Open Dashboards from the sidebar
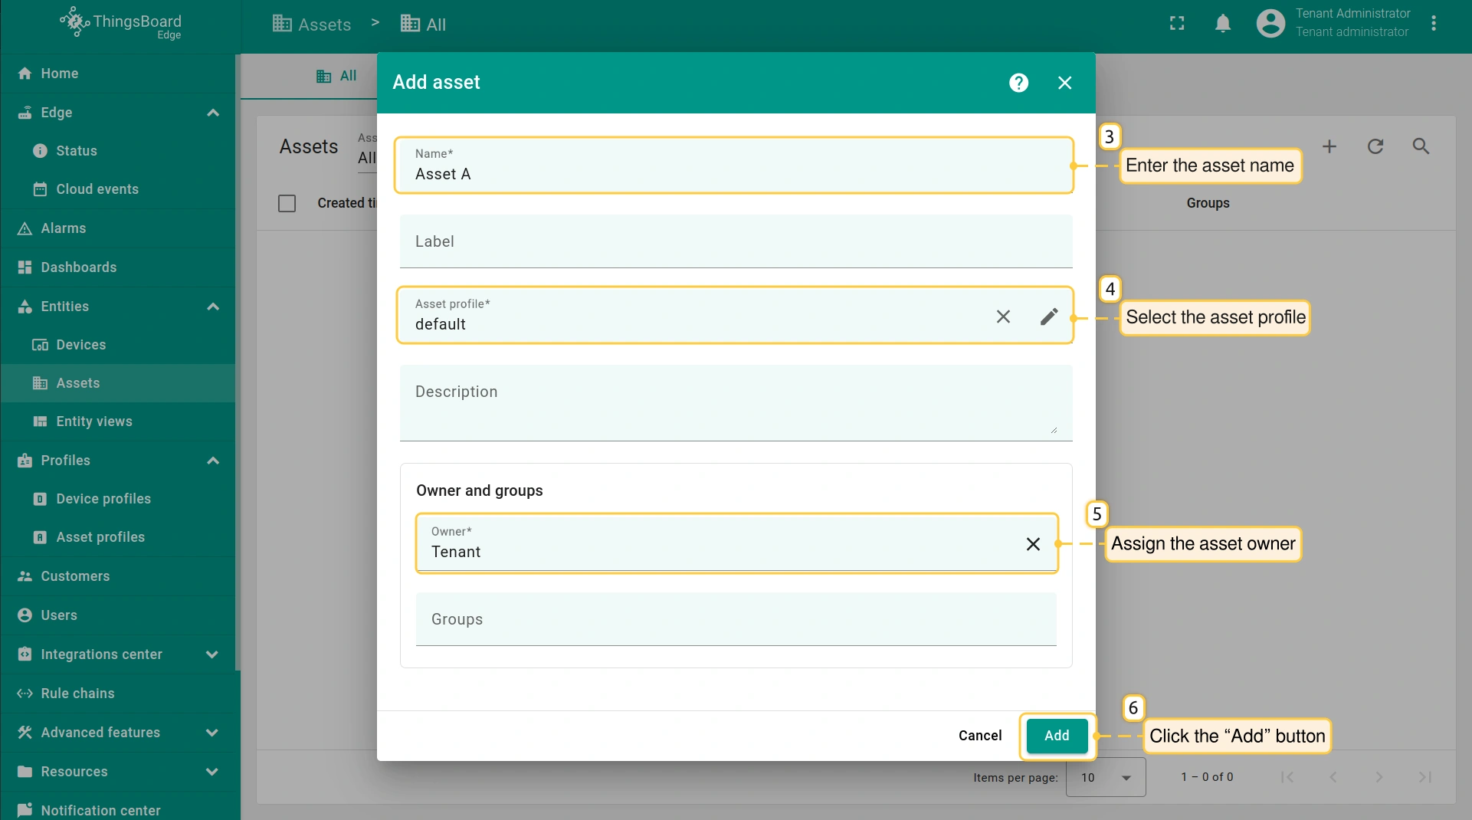 (79, 267)
